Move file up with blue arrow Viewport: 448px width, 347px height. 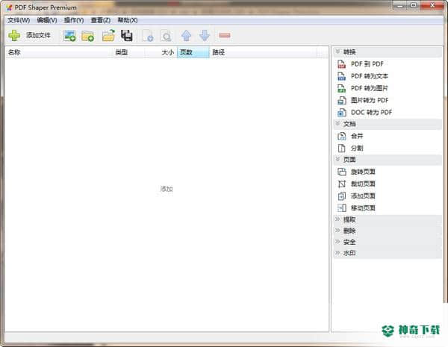coord(187,35)
